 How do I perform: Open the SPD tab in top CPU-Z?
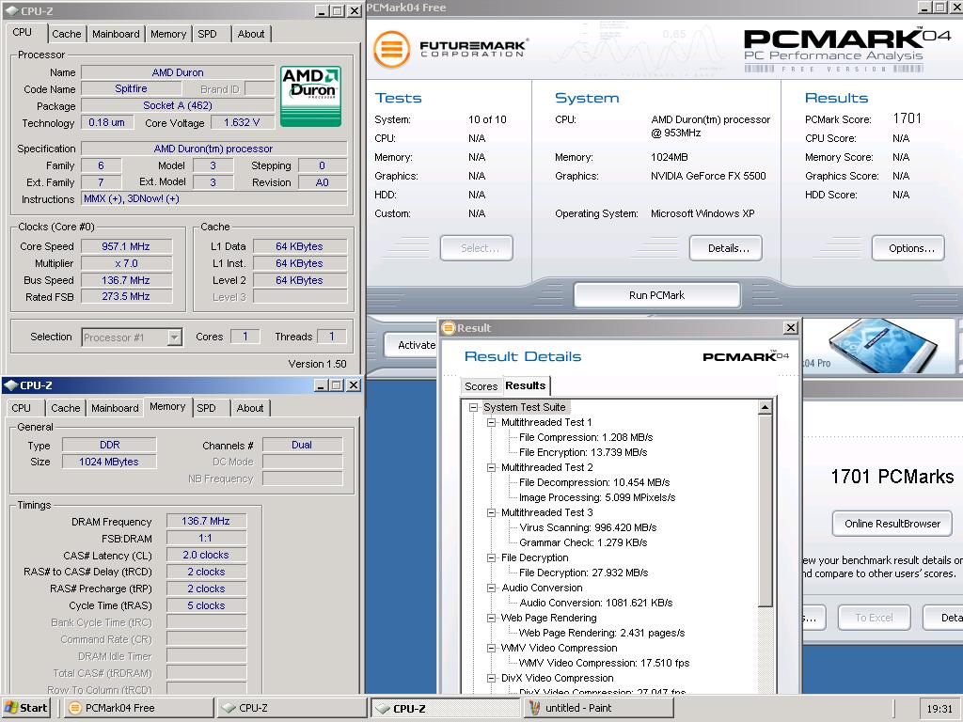207,34
